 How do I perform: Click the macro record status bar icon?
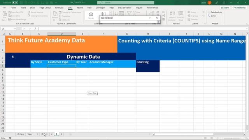point(10,138)
